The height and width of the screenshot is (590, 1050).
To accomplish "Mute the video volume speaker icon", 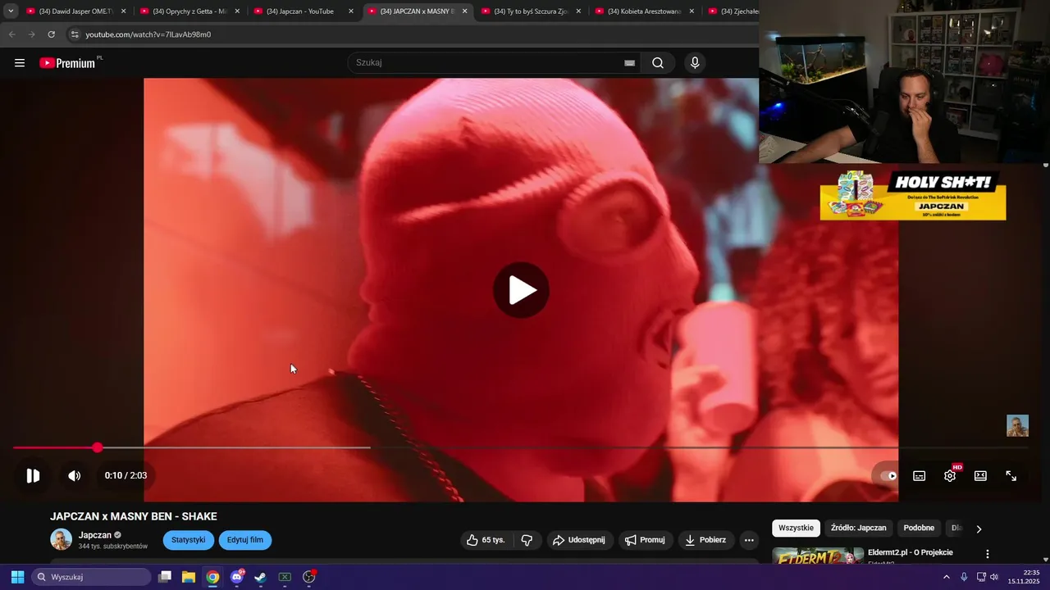I will pos(74,475).
